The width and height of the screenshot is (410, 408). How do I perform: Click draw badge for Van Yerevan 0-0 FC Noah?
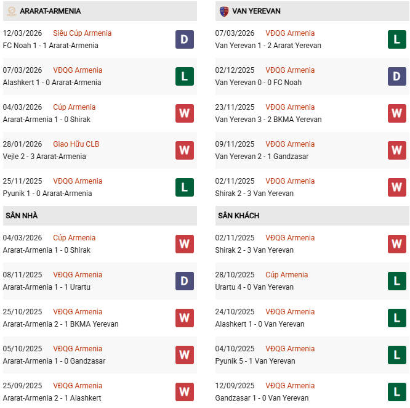point(396,76)
